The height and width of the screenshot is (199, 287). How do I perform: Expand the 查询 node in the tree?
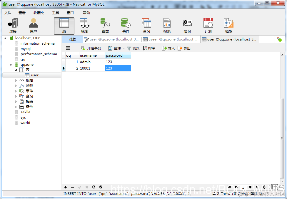click(x=16, y=96)
